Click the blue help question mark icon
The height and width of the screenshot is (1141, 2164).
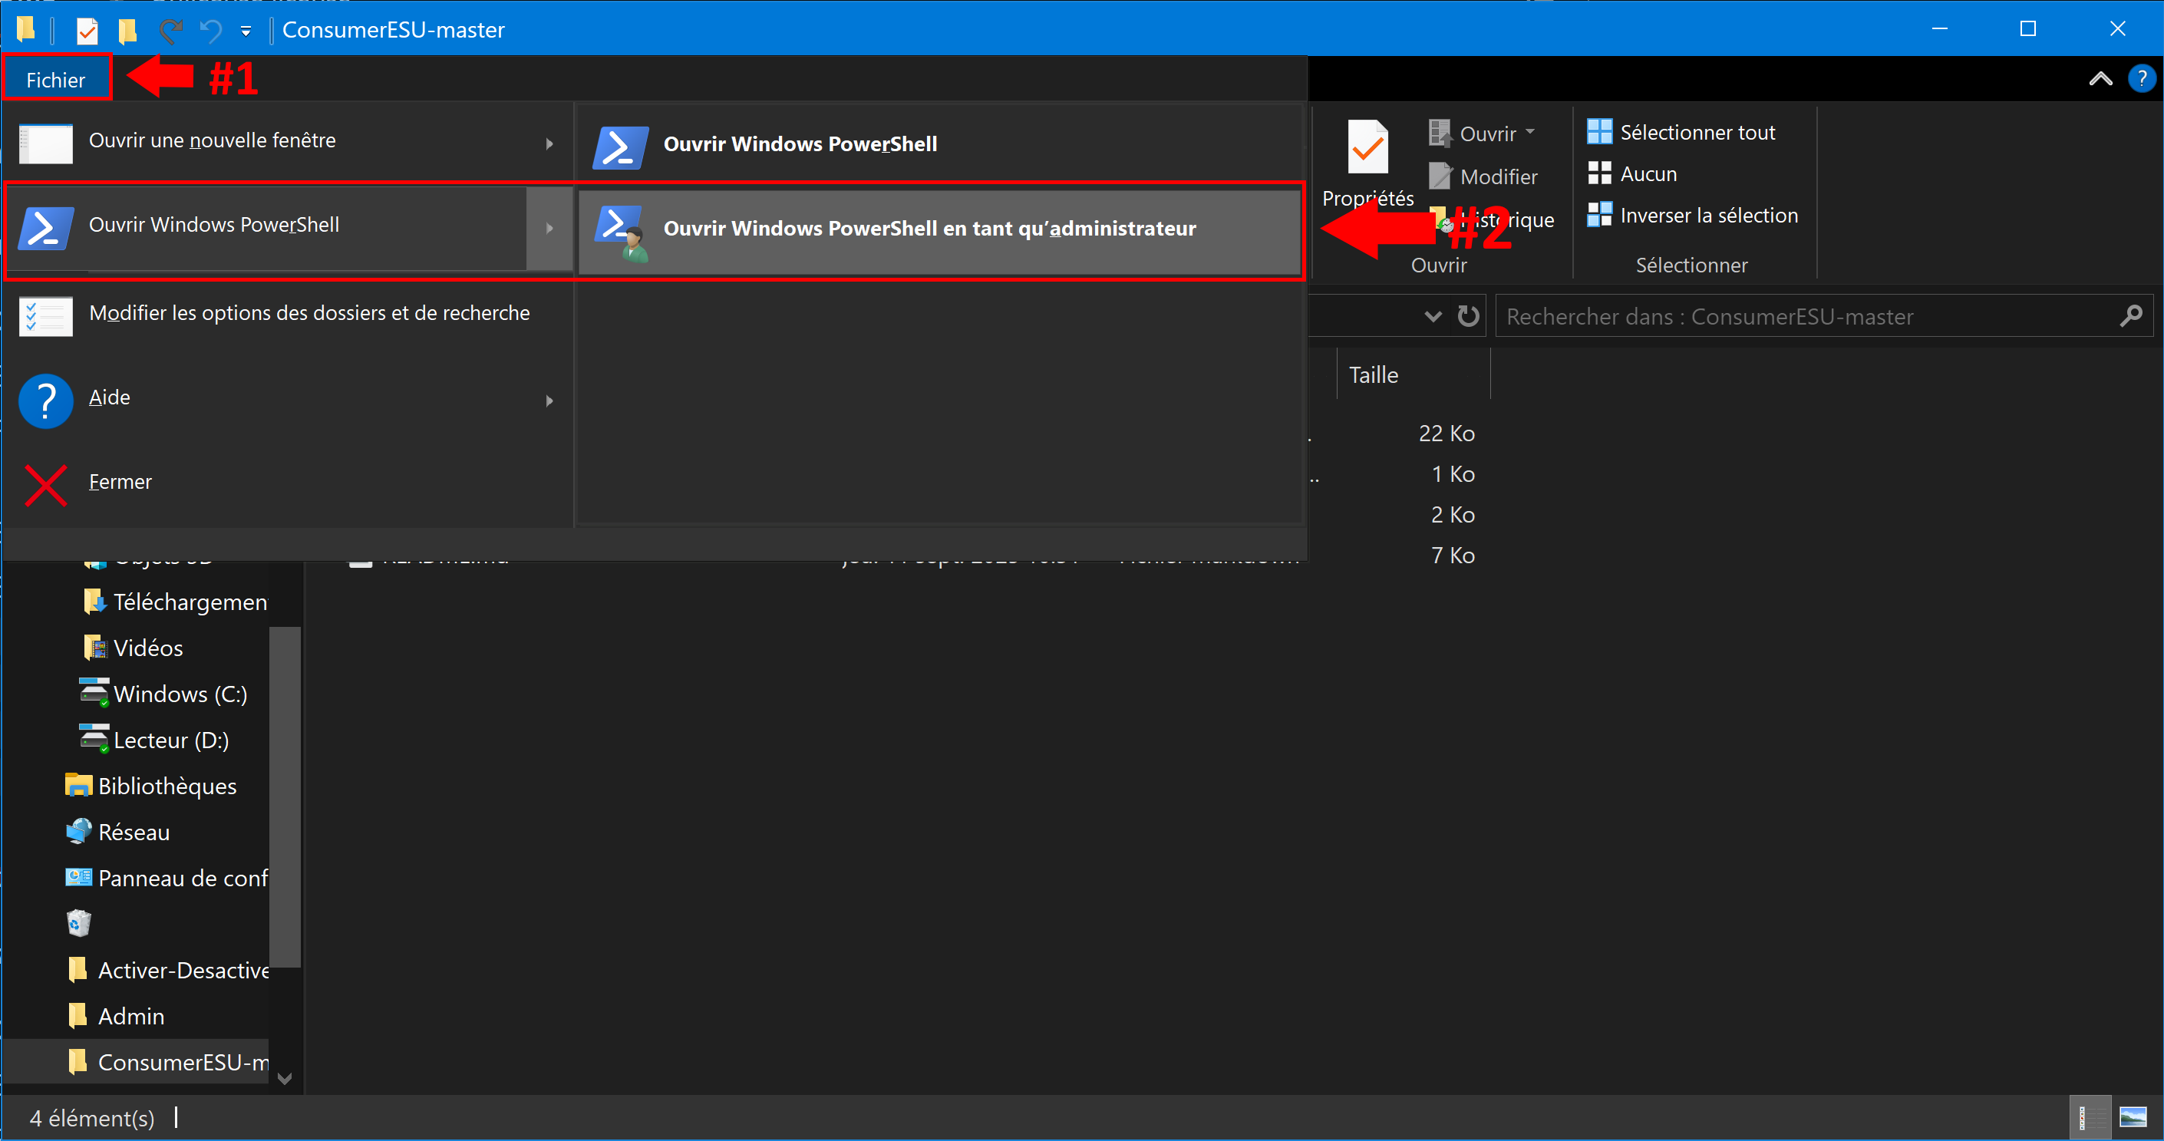[x=2140, y=79]
